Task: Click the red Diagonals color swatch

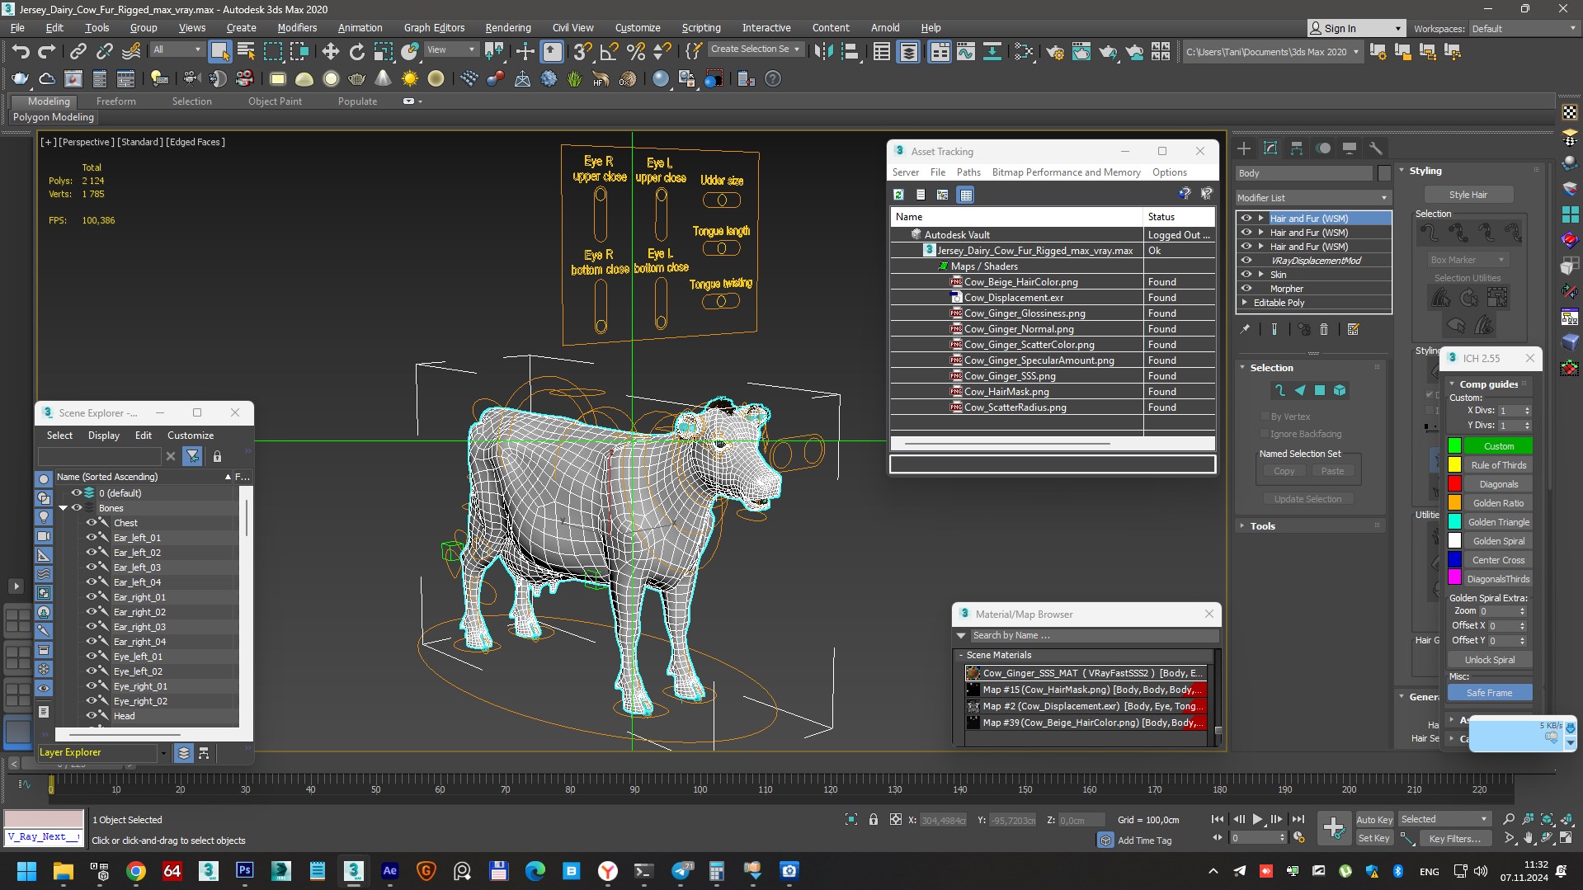Action: (1454, 484)
